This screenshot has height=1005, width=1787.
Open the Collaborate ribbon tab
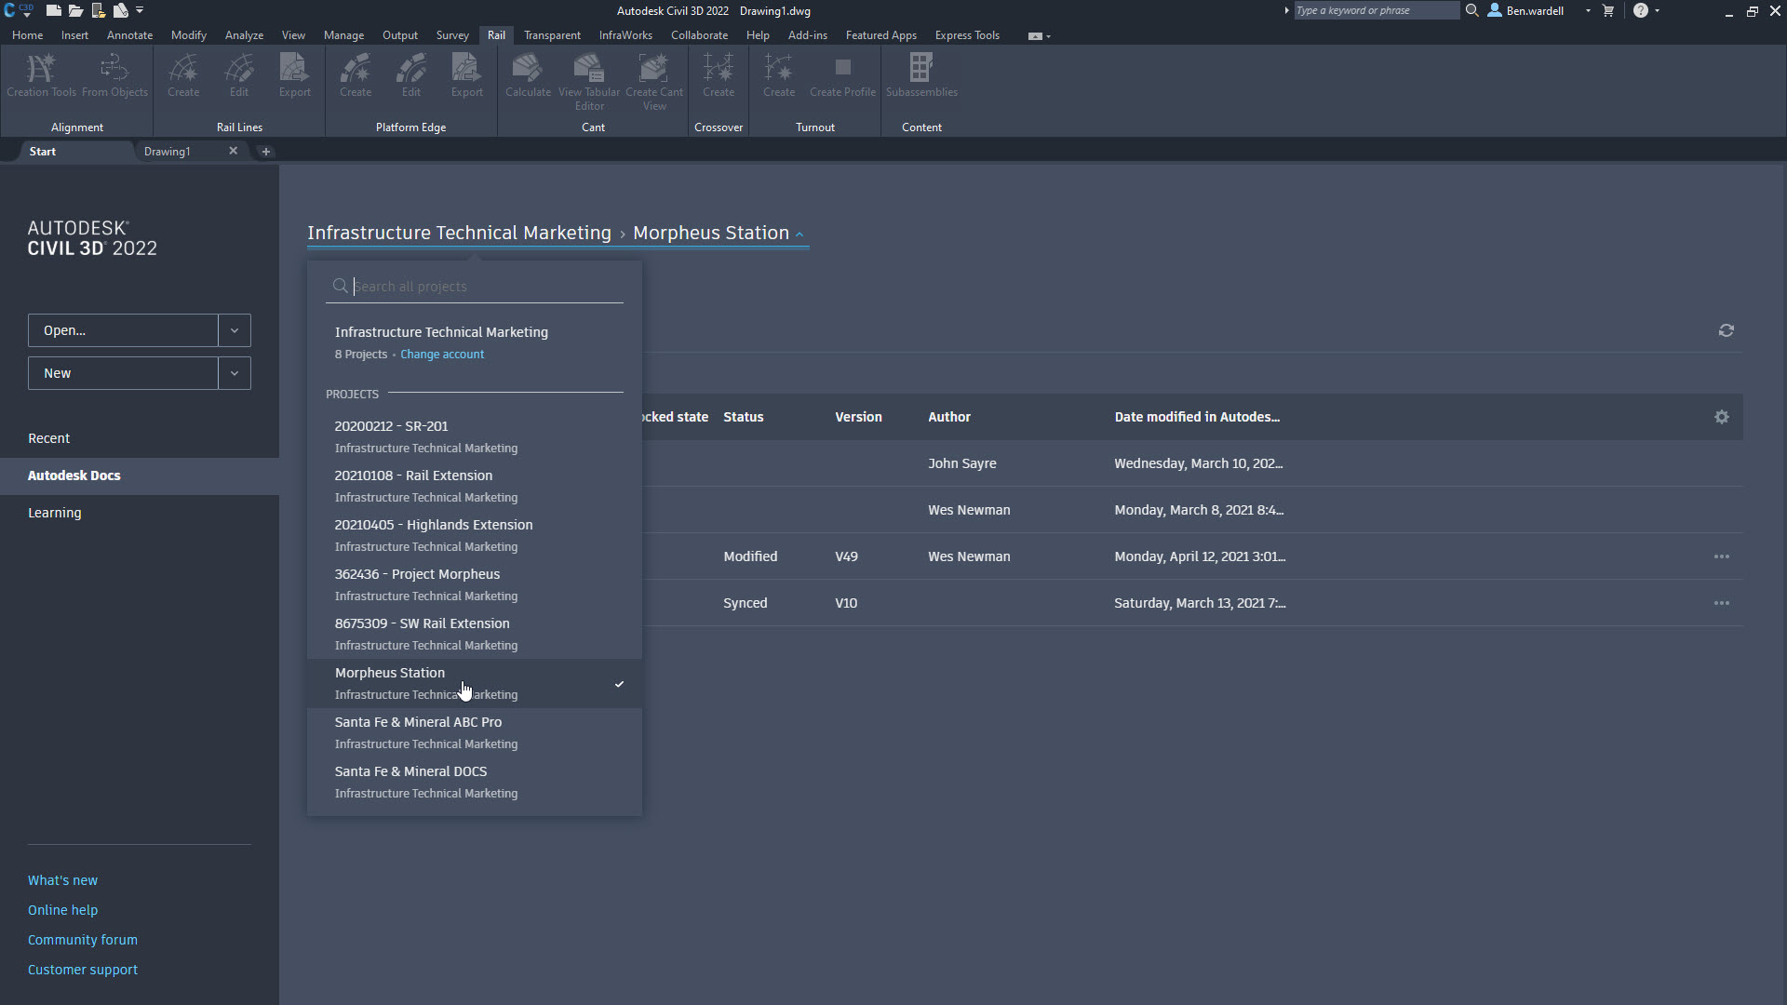point(699,35)
